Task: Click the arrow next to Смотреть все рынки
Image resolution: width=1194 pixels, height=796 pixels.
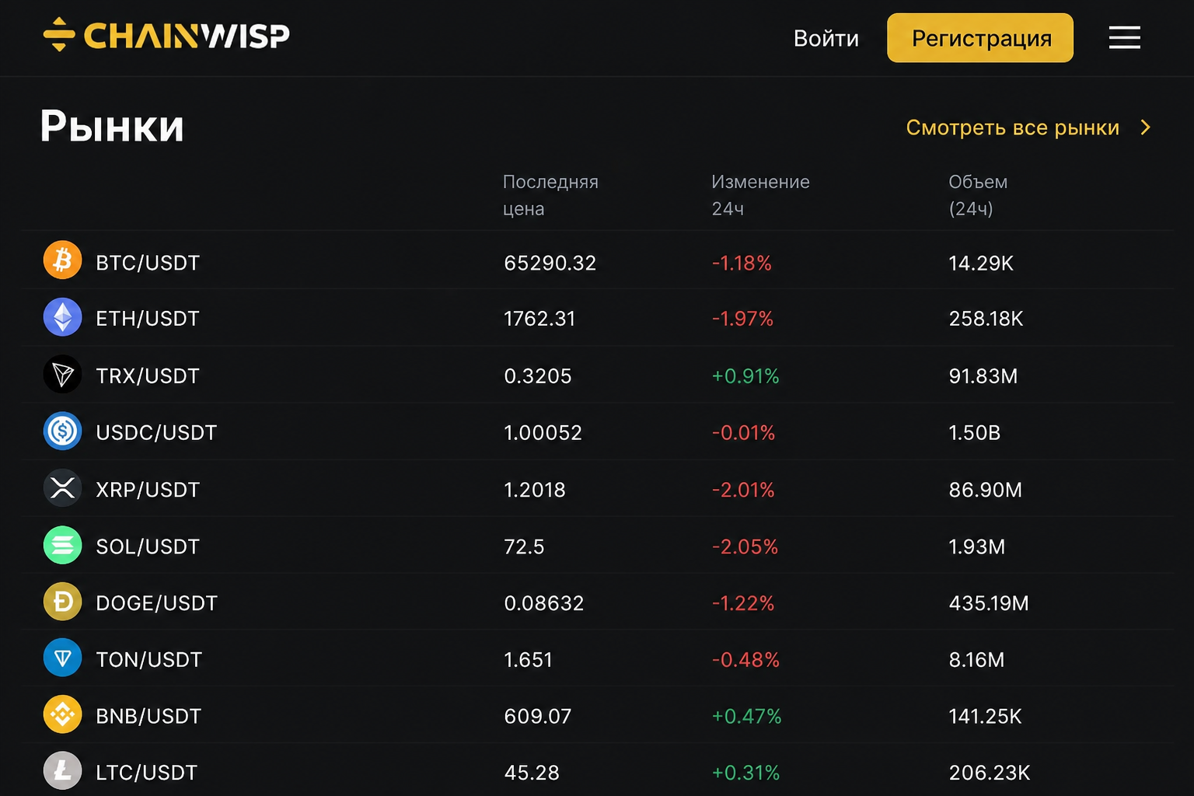Action: pos(1145,127)
